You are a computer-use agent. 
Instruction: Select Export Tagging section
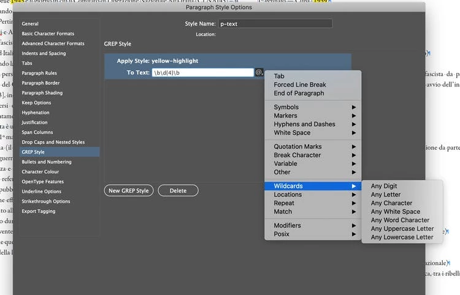tap(39, 211)
